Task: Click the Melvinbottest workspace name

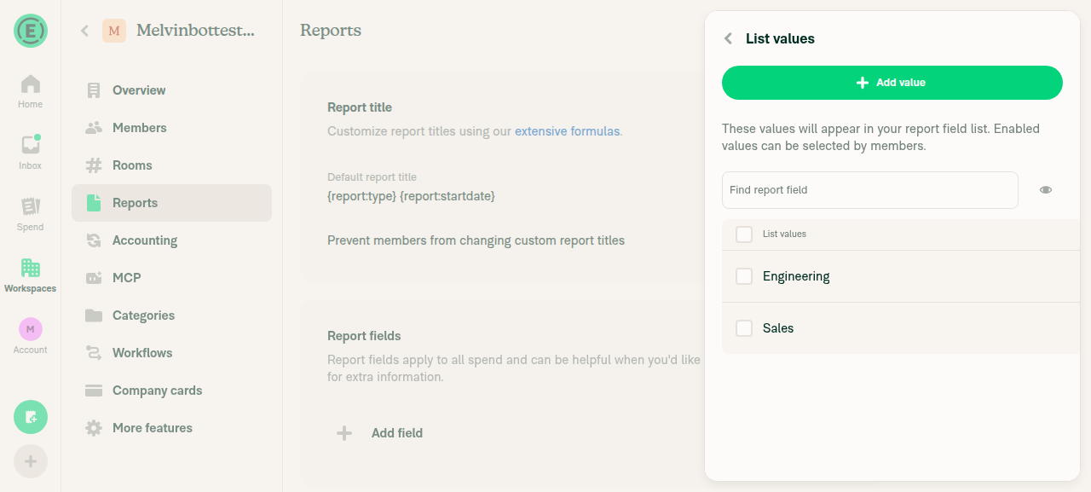Action: point(195,31)
